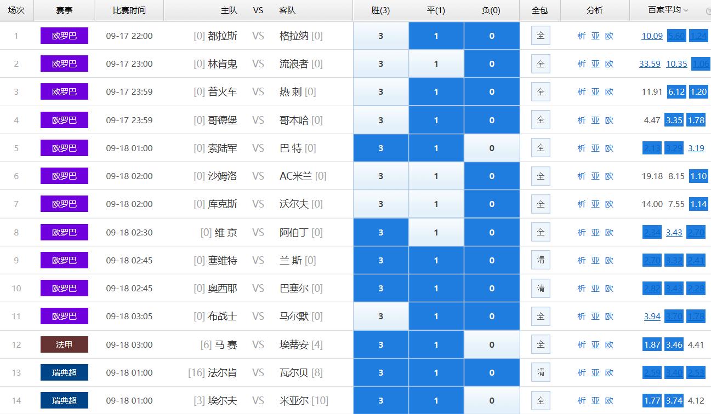Click the 法甲 league badge

click(x=64, y=344)
